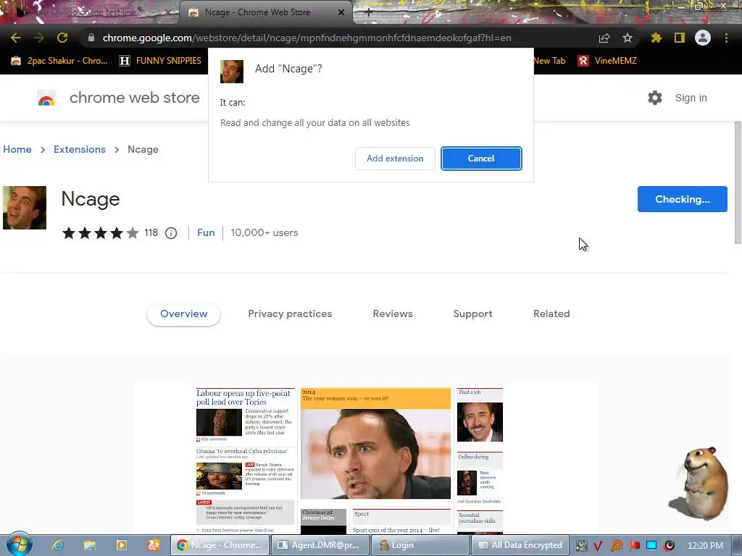
Task: Click the star rating
Action: (x=100, y=233)
